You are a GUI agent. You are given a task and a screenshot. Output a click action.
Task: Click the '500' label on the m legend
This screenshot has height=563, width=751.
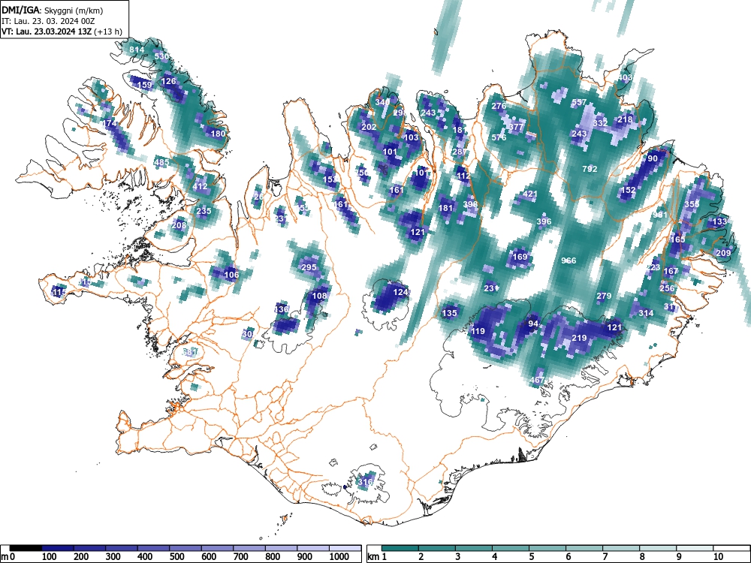[x=176, y=557]
